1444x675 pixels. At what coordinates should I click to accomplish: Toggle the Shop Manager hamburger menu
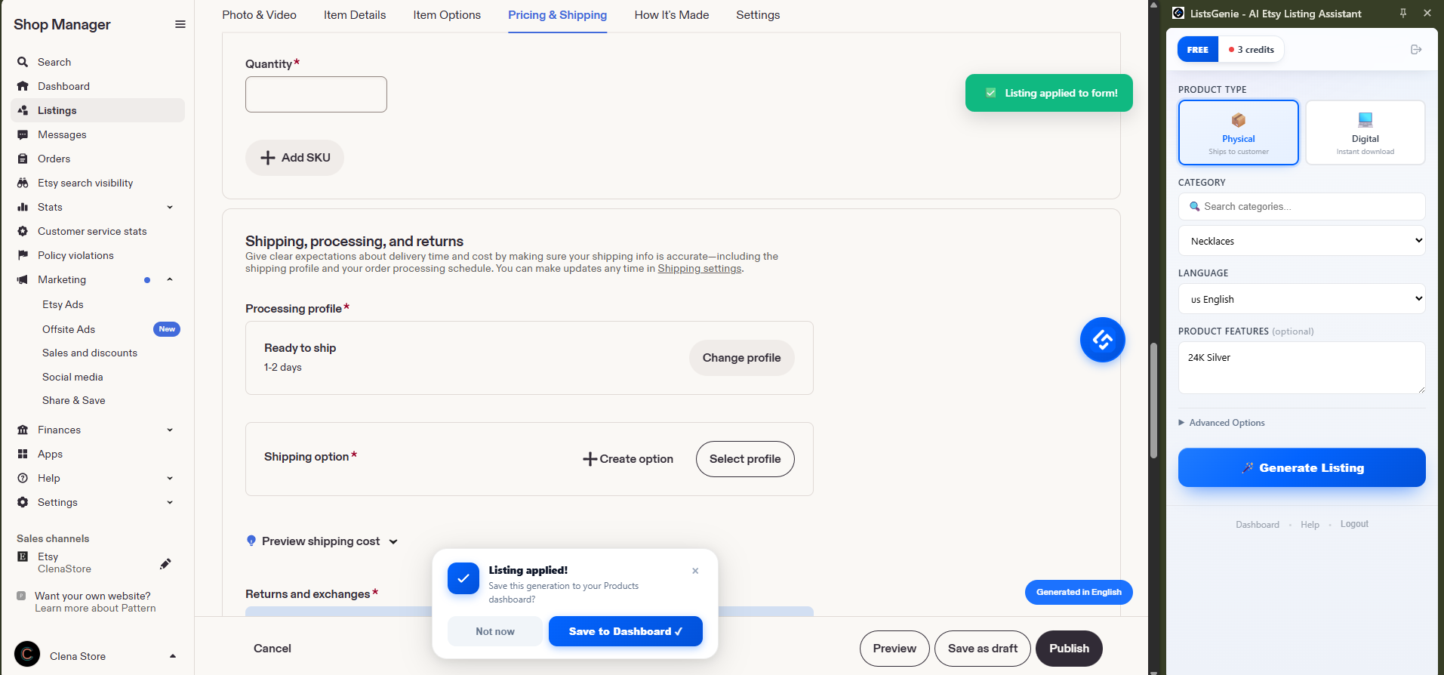180,24
